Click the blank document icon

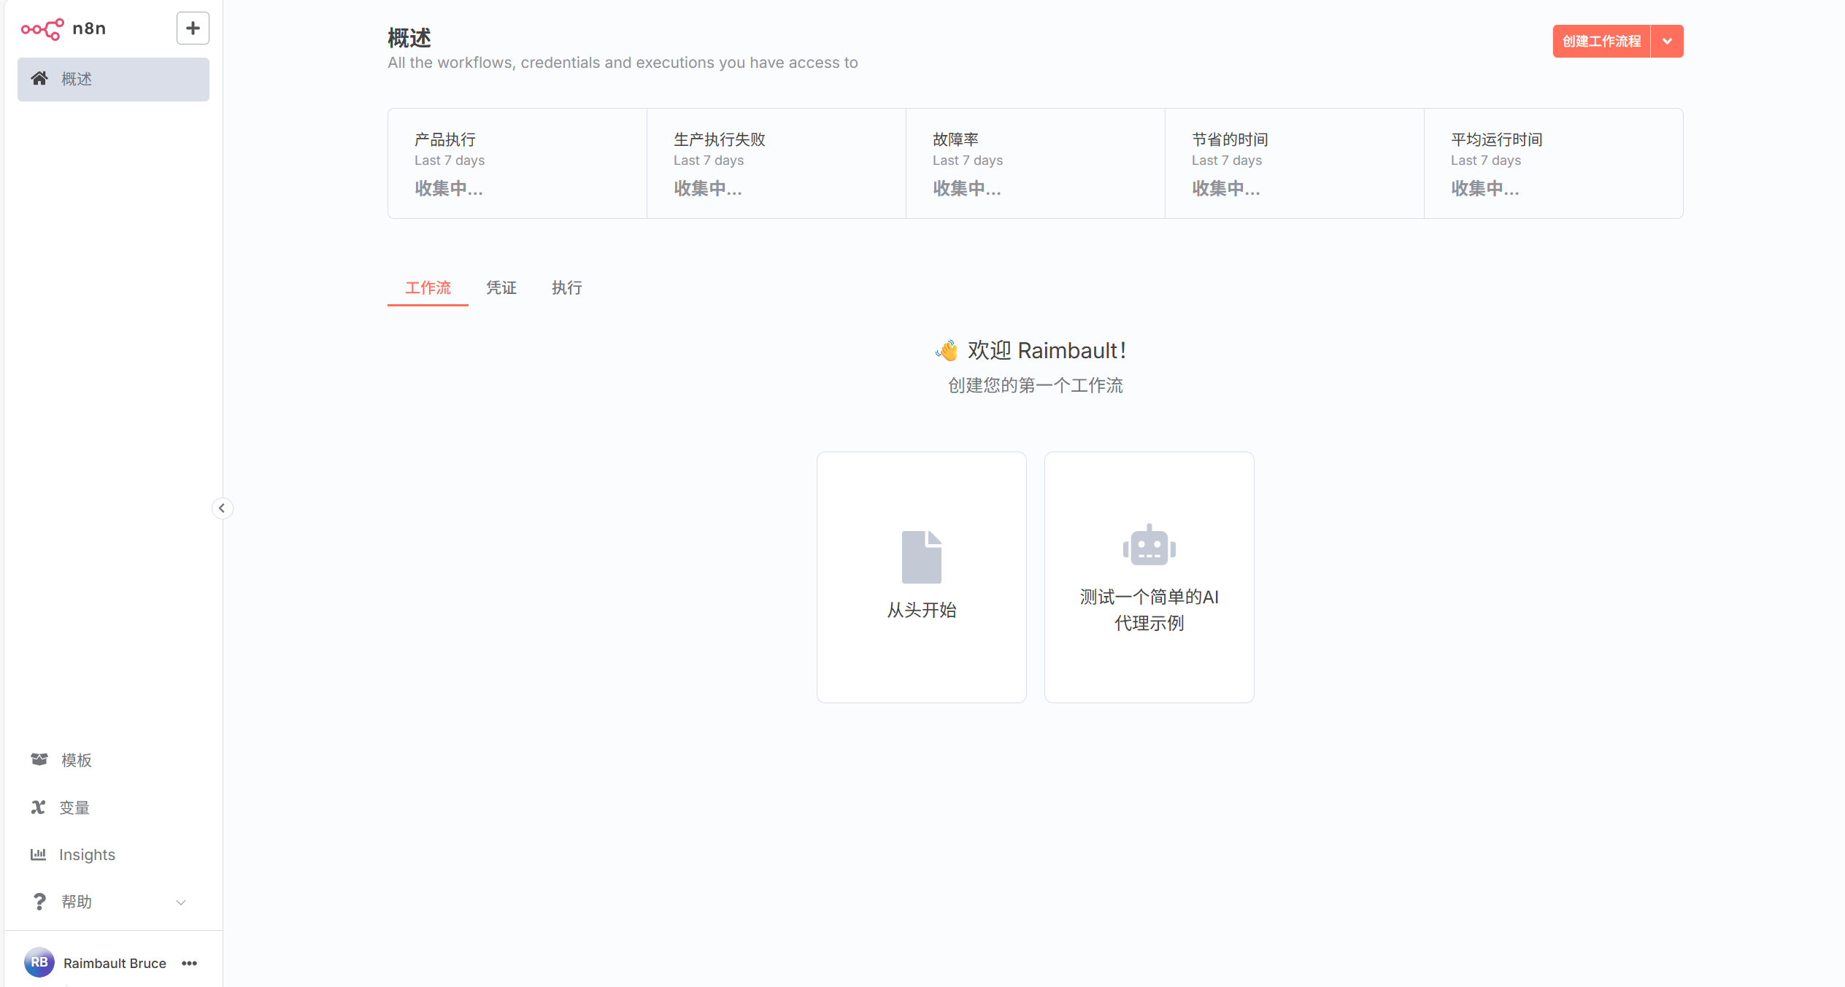(921, 557)
